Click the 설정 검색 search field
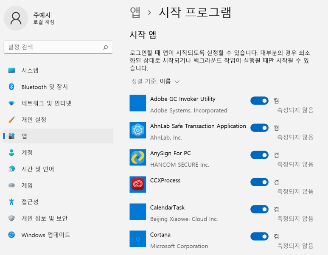328x255 pixels. coord(58,47)
